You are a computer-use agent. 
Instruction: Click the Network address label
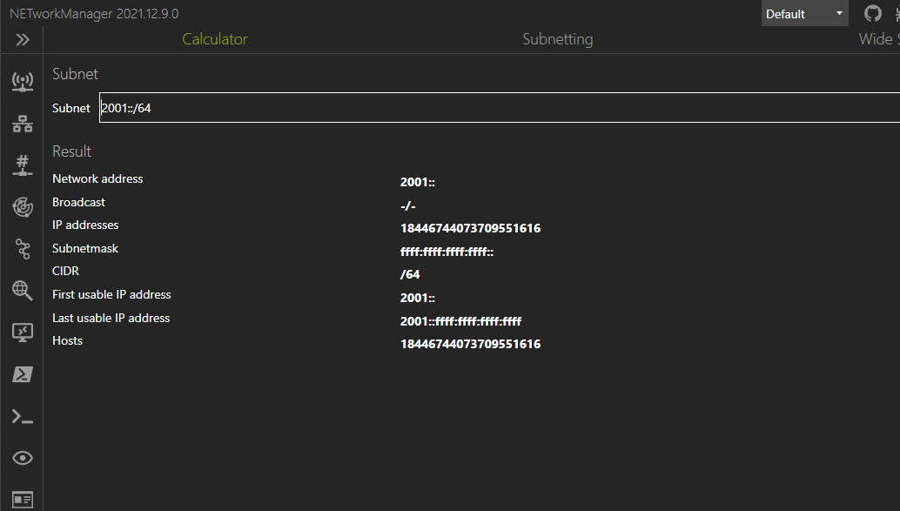pos(97,178)
